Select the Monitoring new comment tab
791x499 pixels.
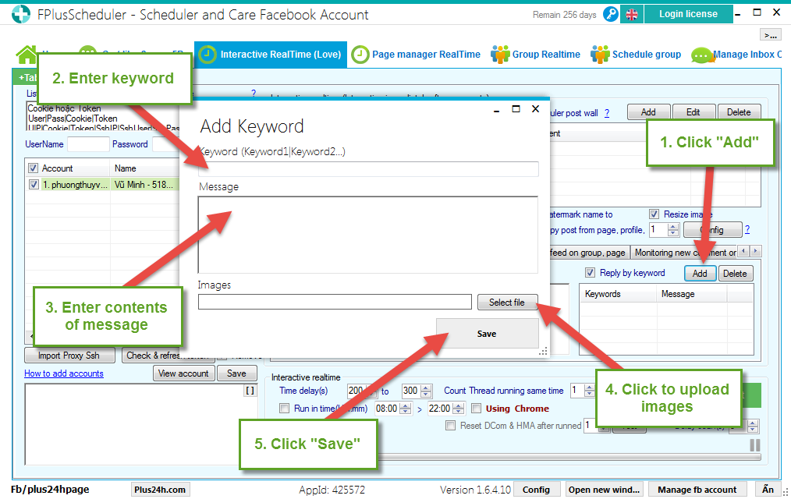coord(685,253)
